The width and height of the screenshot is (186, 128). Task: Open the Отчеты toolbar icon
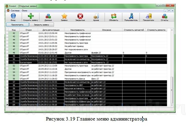pyautogui.click(x=164, y=16)
